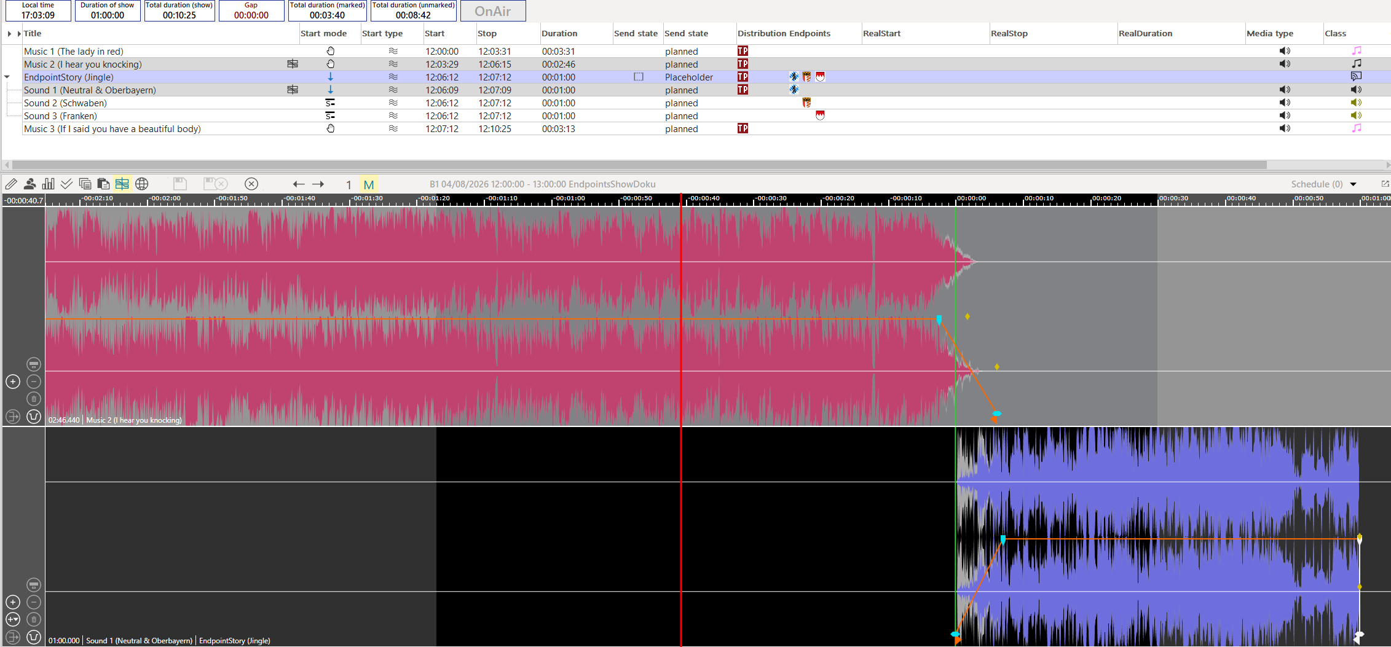Viewport: 1391px width, 647px height.
Task: Sort by the Start mode column header
Action: point(324,34)
